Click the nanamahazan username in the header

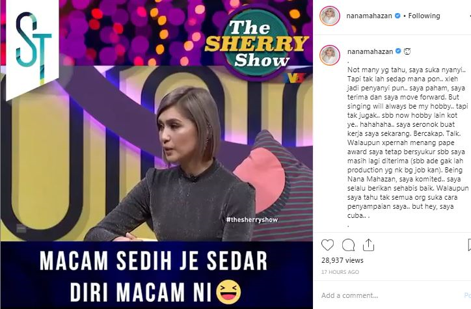369,16
